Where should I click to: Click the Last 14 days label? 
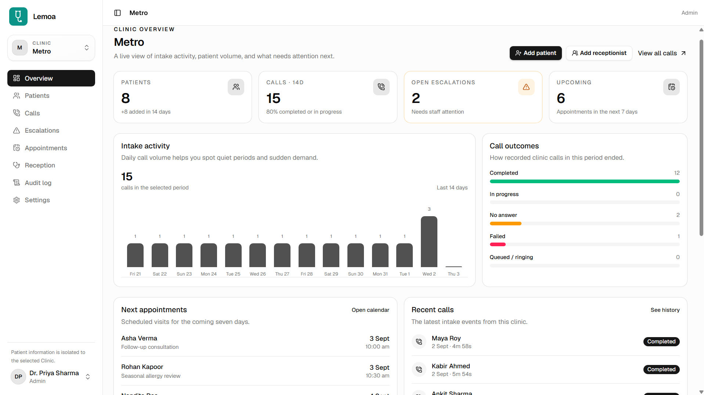point(452,188)
